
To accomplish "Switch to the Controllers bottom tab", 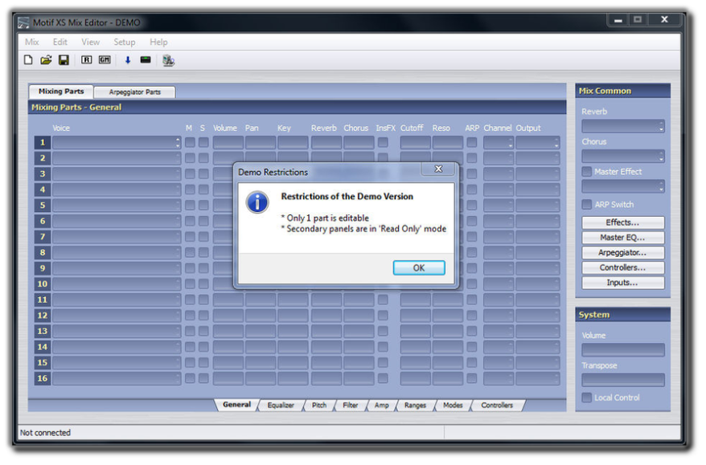I will point(497,406).
